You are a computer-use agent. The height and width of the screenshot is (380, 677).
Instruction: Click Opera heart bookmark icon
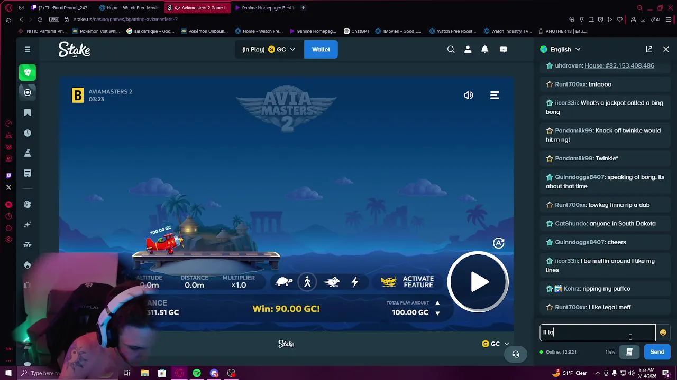[619, 20]
